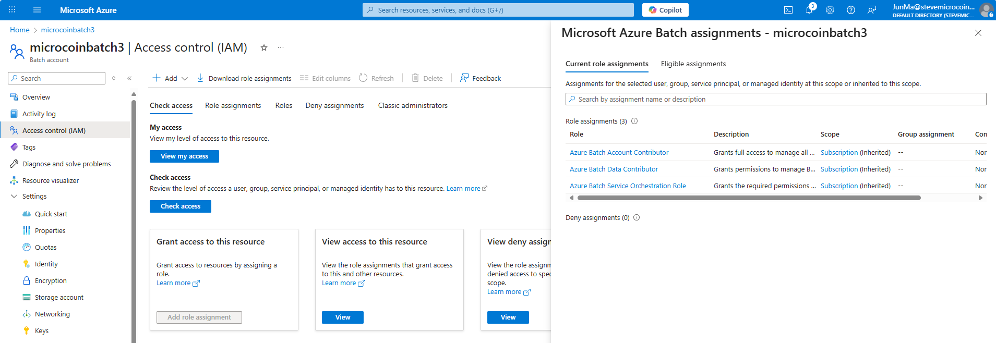Viewport: 996px width, 343px height.
Task: Open Cloud Shell from the top bar
Action: point(788,10)
